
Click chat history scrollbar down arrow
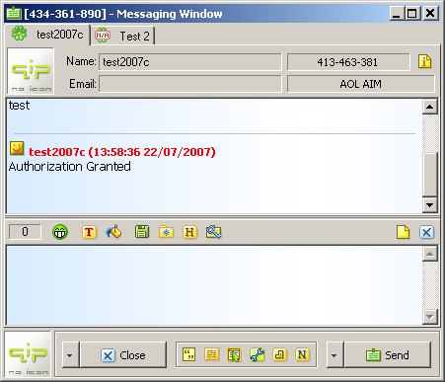click(429, 205)
